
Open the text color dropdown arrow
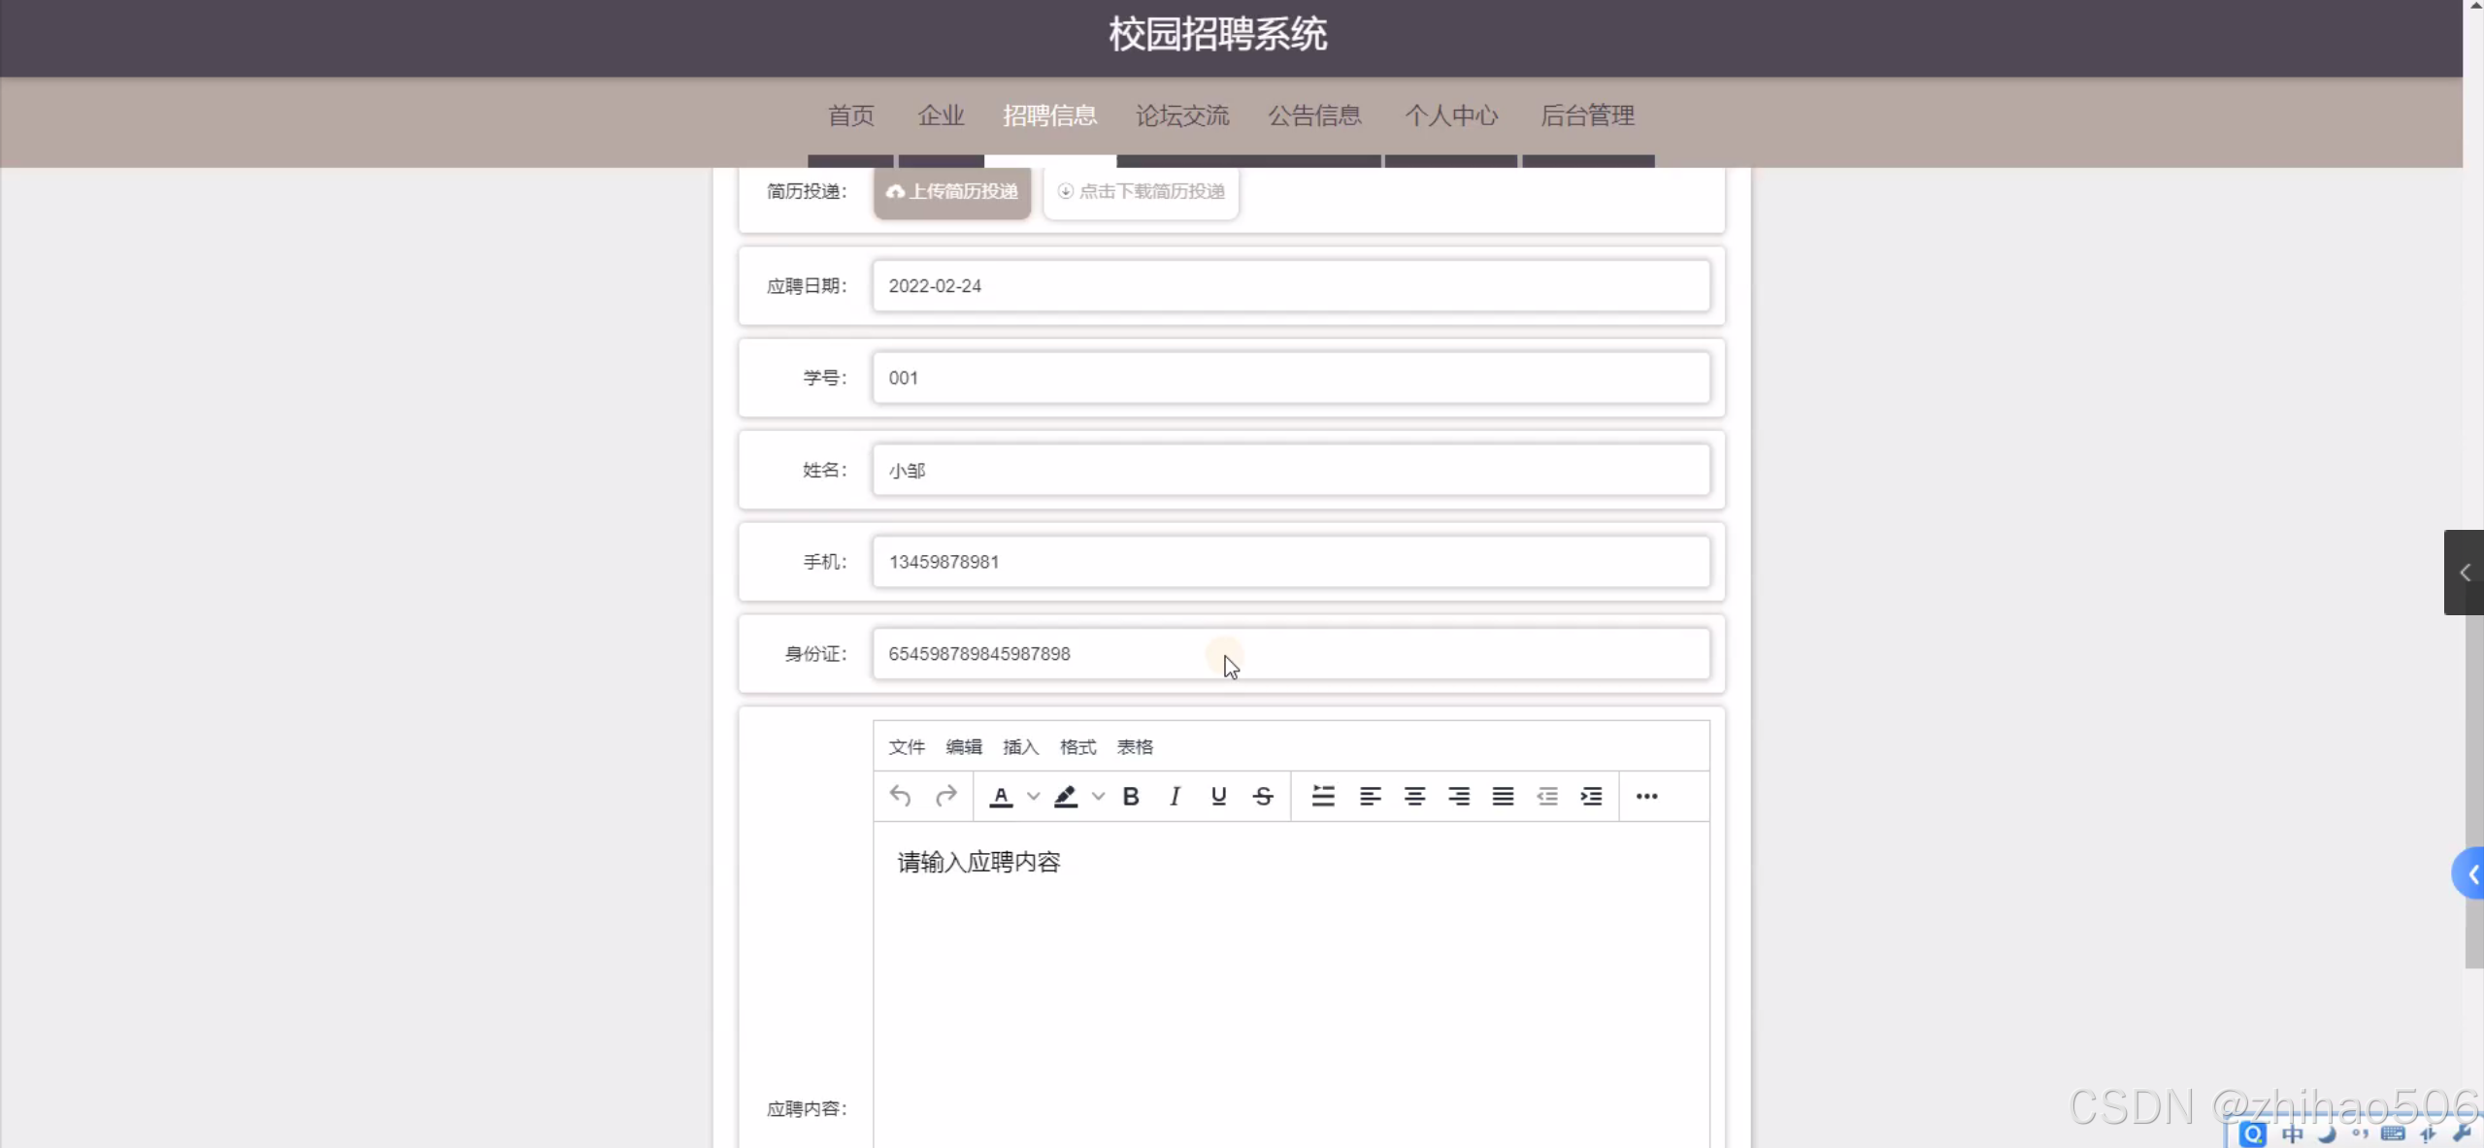point(1034,796)
